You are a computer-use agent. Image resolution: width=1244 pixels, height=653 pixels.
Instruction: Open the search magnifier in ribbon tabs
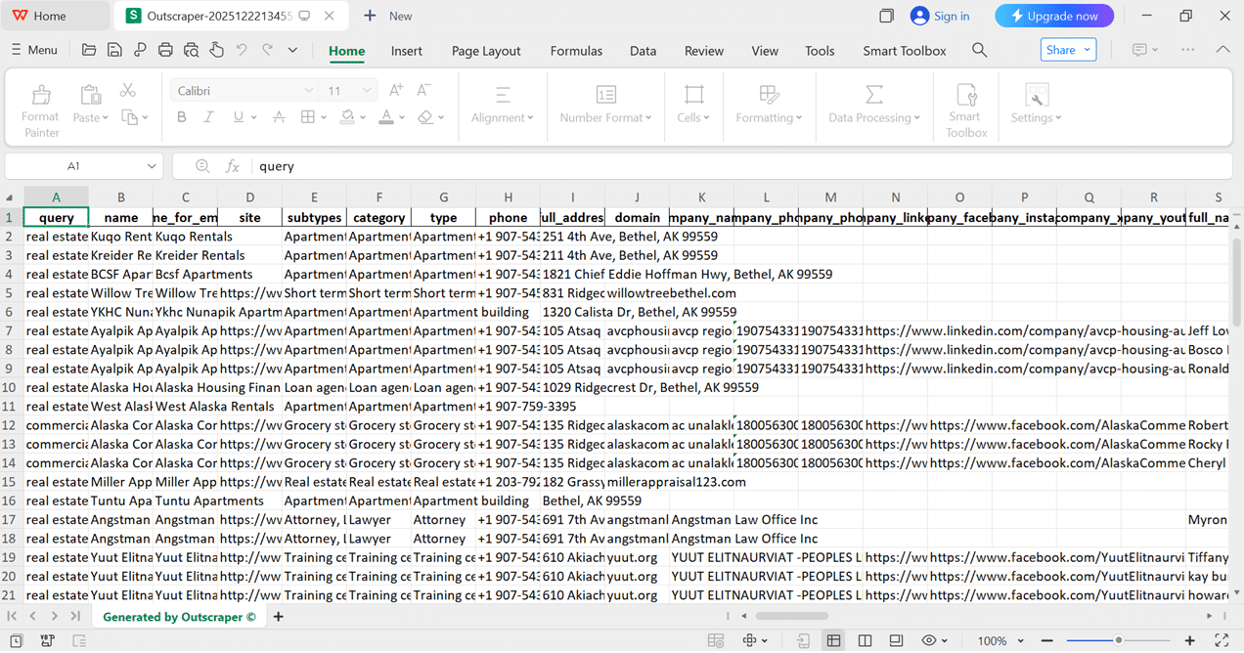click(x=979, y=50)
